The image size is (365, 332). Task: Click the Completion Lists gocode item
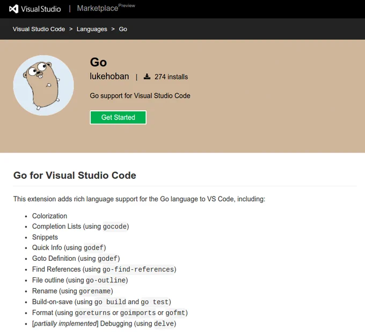pos(81,227)
